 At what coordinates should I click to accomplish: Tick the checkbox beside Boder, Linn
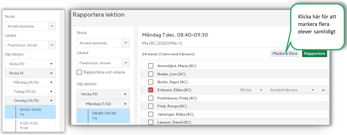[151, 74]
